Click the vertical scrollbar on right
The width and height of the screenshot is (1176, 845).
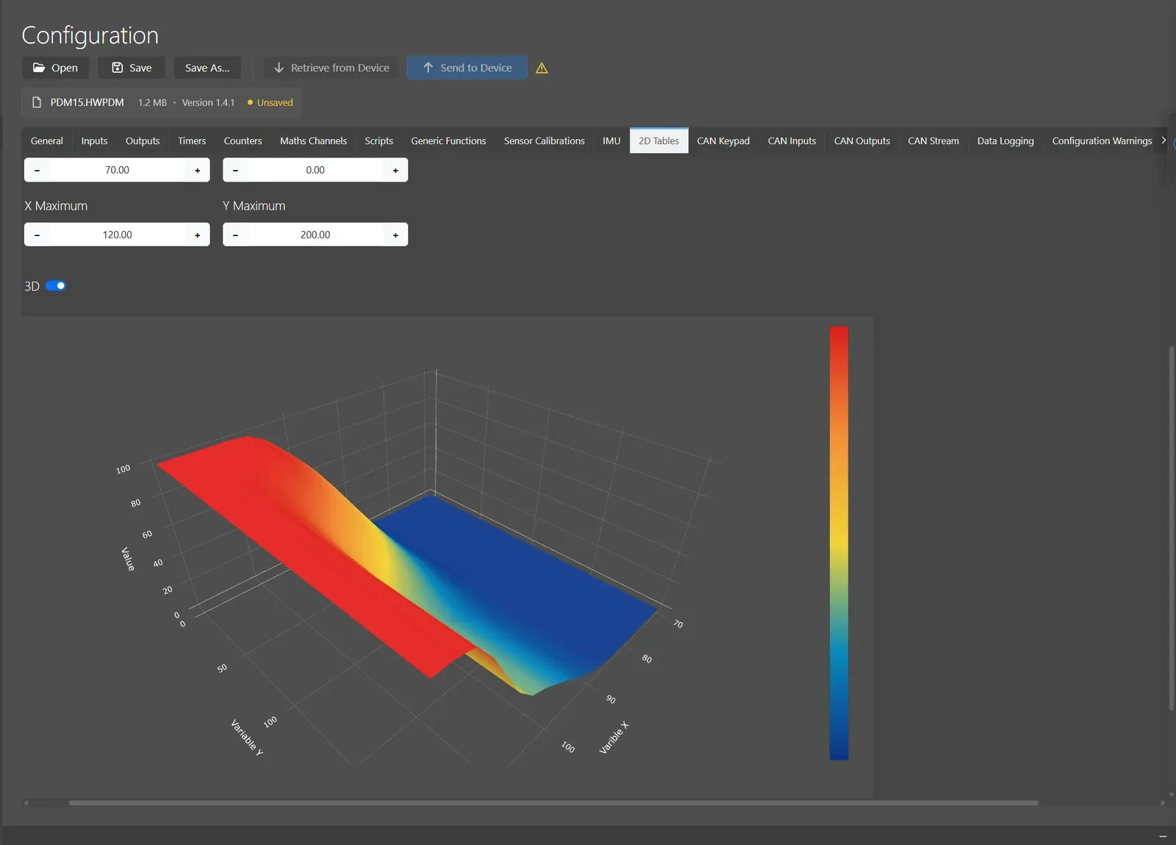pos(1172,528)
